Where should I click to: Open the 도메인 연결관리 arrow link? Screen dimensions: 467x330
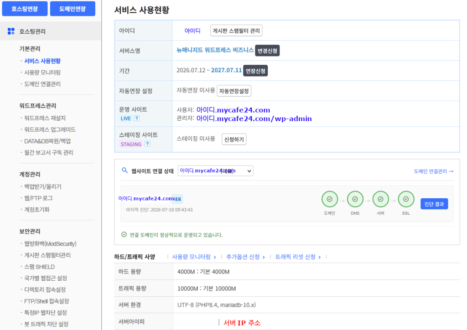(x=433, y=171)
